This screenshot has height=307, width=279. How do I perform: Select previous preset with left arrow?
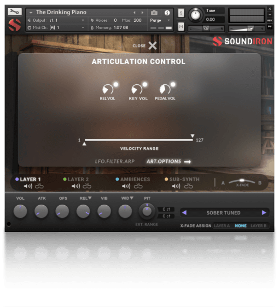184,213
